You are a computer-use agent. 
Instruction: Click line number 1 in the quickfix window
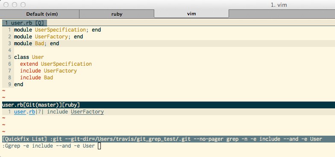(9, 112)
